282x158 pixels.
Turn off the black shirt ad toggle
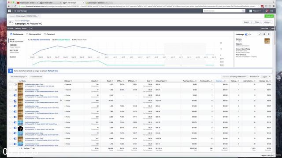click(x=15, y=128)
